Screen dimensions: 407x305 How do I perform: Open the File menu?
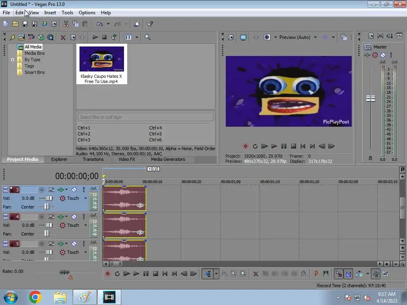(x=6, y=12)
